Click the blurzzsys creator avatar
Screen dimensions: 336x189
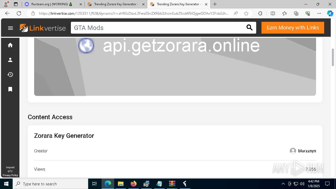(293, 151)
